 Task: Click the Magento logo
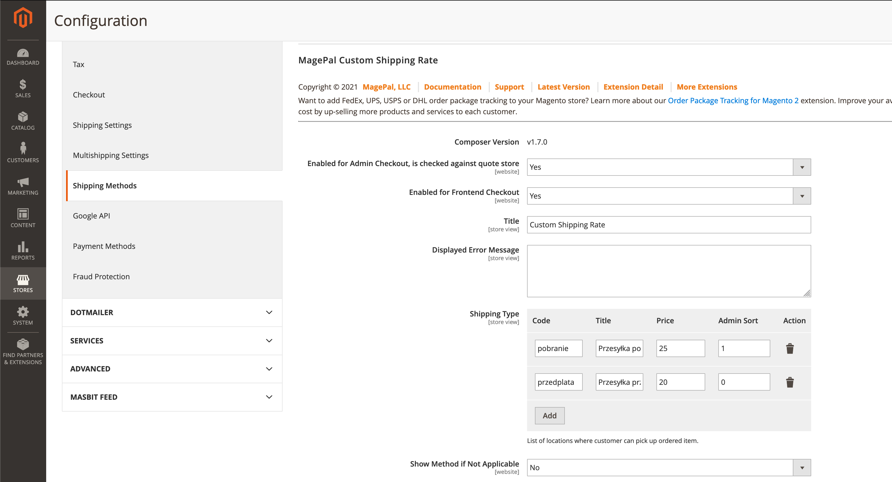(x=23, y=17)
